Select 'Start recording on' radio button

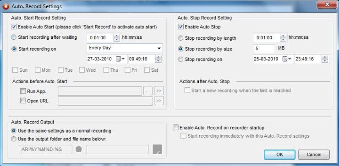14,49
